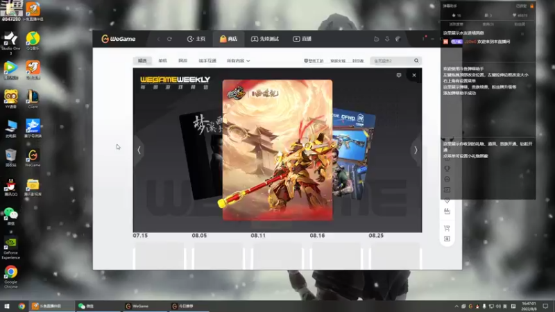This screenshot has height=312, width=555.
Task: Open the notification center in taskbar
Action: tap(545, 306)
